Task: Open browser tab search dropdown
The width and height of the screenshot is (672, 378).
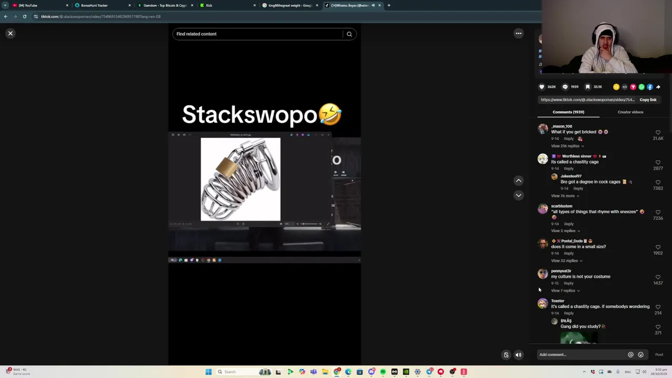Action: [x=5, y=5]
